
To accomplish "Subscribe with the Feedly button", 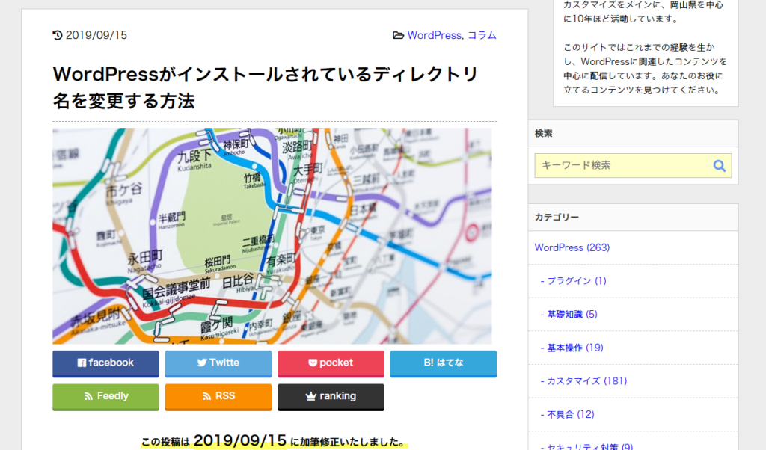I will coord(105,396).
